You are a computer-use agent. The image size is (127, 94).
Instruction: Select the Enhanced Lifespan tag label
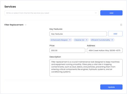(59, 40)
